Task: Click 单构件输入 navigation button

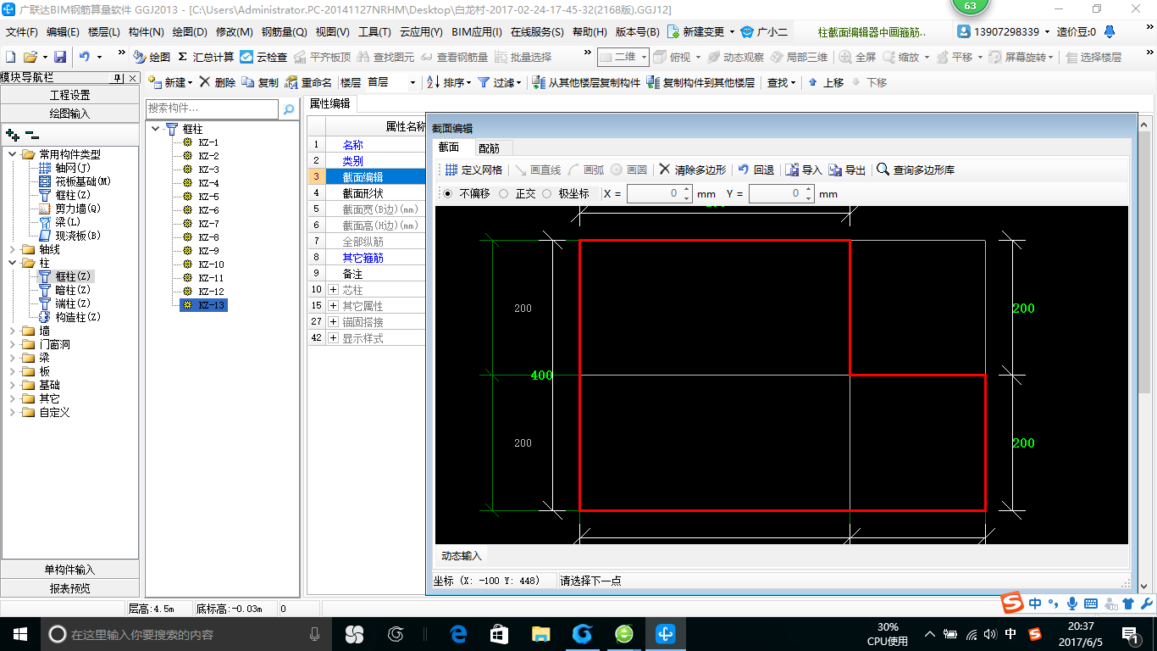Action: coord(69,570)
